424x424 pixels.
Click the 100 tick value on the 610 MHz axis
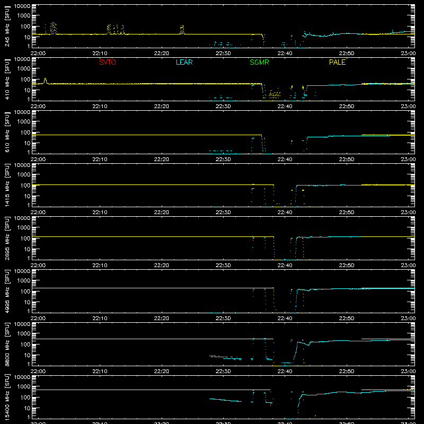(x=25, y=132)
